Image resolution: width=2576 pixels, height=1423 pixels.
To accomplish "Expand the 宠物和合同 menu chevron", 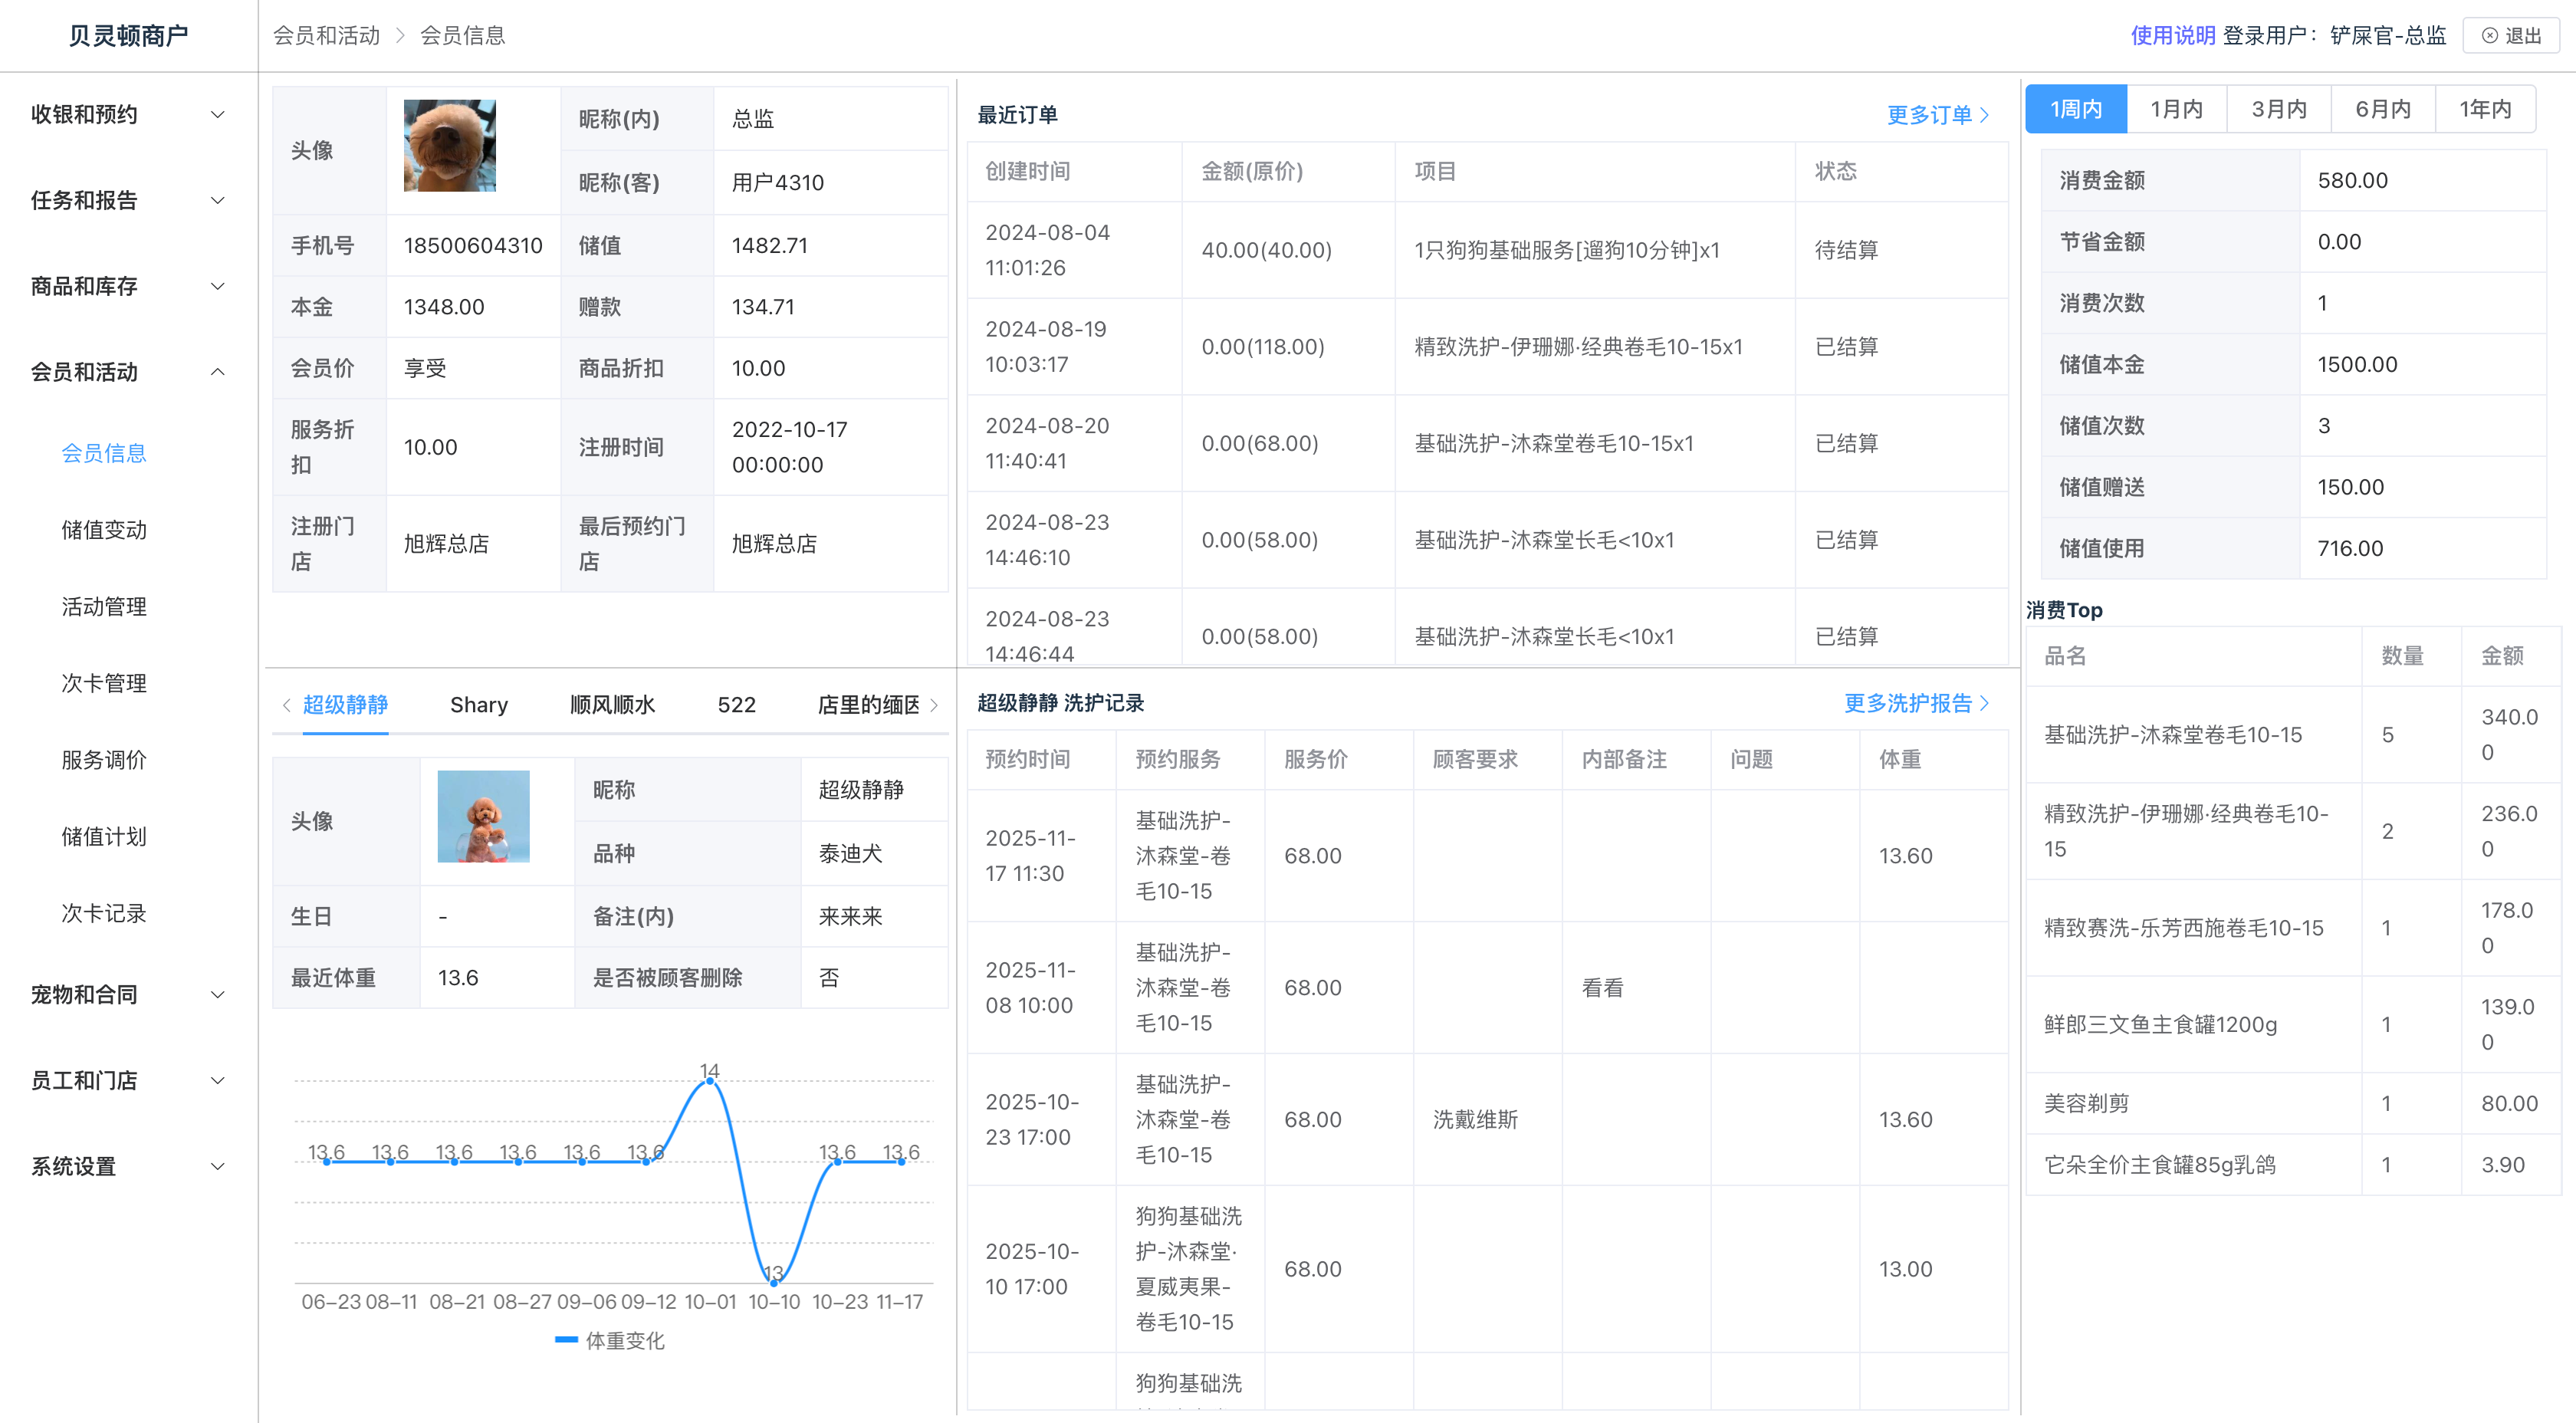I will [x=217, y=995].
